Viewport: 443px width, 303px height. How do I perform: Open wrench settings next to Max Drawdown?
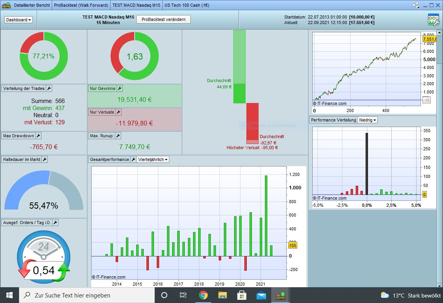click(x=38, y=136)
